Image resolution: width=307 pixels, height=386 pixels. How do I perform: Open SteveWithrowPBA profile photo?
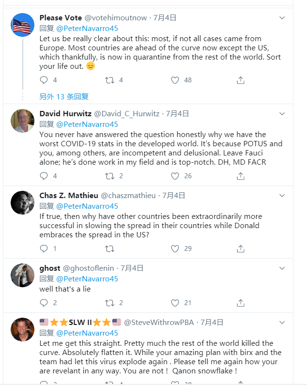point(22,330)
